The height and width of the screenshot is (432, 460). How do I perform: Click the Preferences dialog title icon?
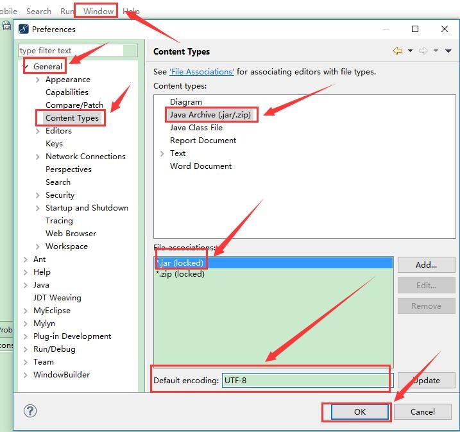pos(24,29)
